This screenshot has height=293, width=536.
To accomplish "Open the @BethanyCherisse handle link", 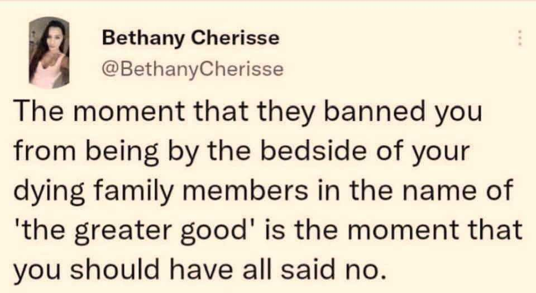I will [x=193, y=69].
